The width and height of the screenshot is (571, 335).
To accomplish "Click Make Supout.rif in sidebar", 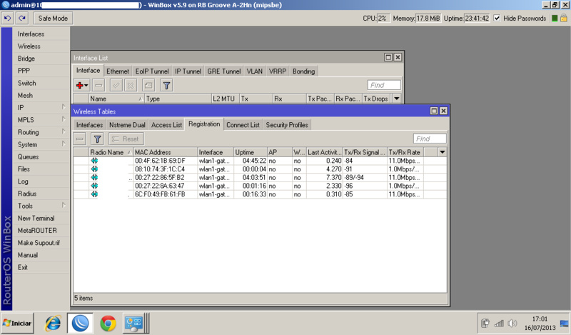I will click(x=39, y=243).
